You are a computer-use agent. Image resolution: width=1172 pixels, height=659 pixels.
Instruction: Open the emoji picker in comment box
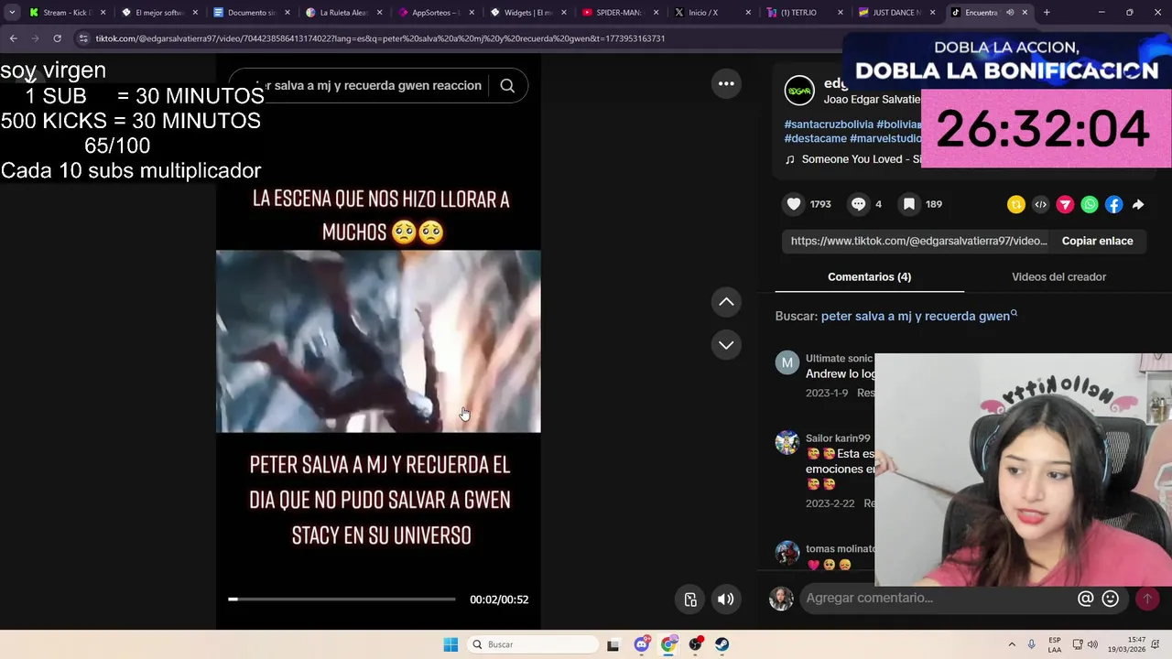(1111, 599)
